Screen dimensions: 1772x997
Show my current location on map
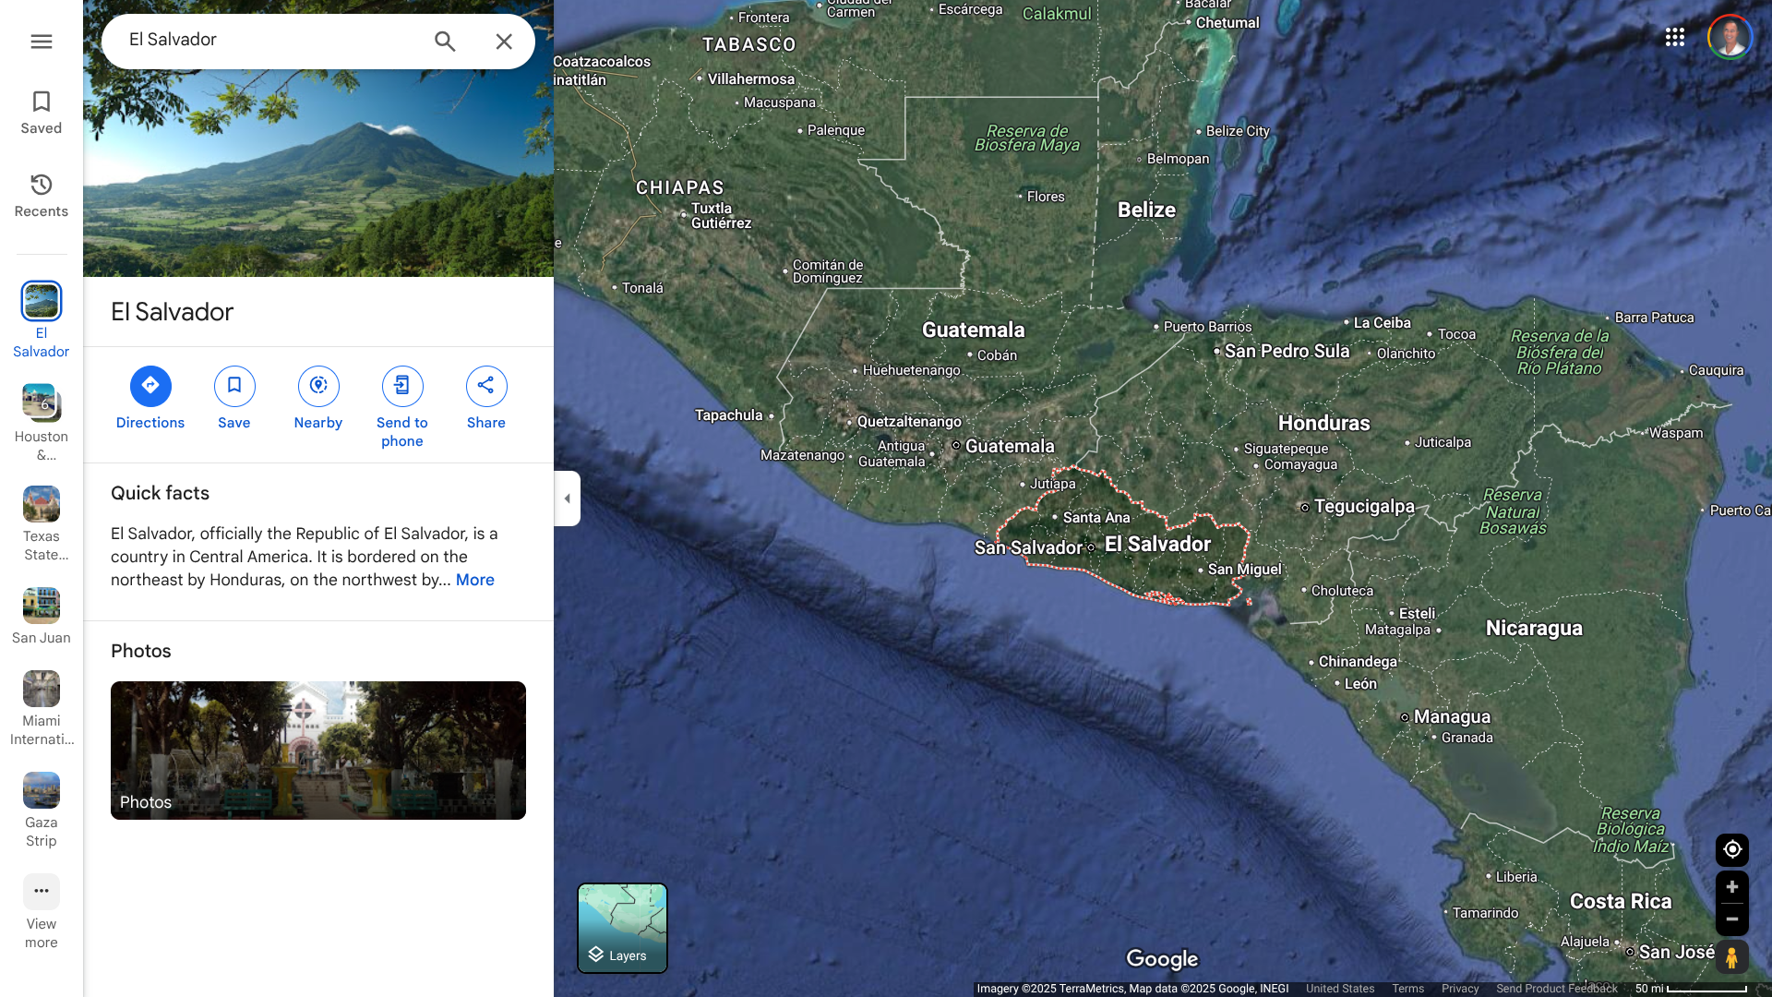coord(1732,849)
